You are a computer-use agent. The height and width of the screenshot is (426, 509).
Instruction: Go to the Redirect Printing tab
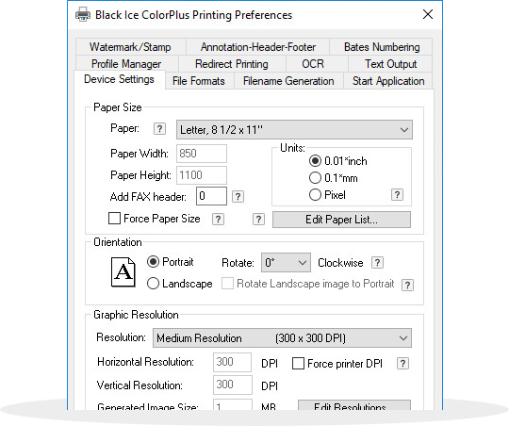pyautogui.click(x=232, y=64)
